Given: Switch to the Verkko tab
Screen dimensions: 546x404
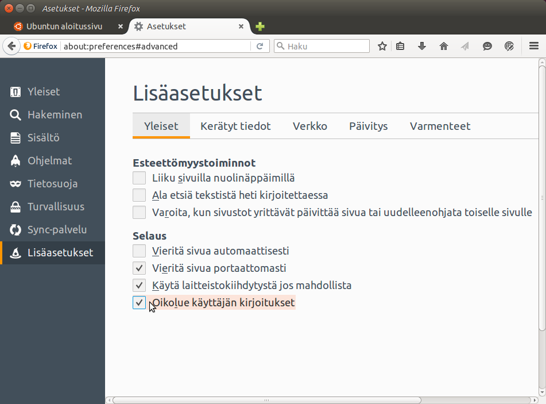Looking at the screenshot, I should pyautogui.click(x=309, y=126).
